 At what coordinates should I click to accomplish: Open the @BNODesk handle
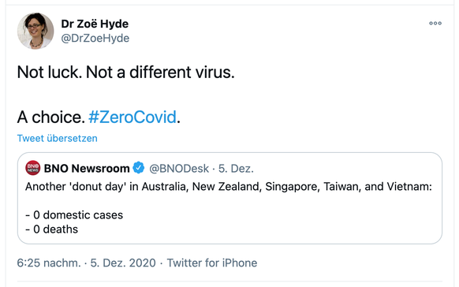tap(179, 169)
